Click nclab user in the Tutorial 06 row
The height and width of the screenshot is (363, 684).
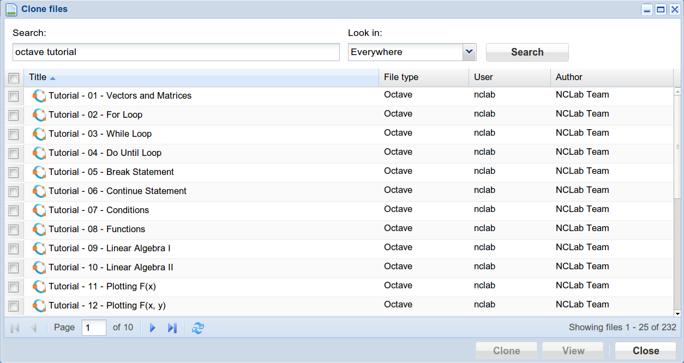484,190
